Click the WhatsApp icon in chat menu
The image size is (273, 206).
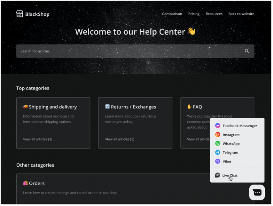[x=218, y=143]
